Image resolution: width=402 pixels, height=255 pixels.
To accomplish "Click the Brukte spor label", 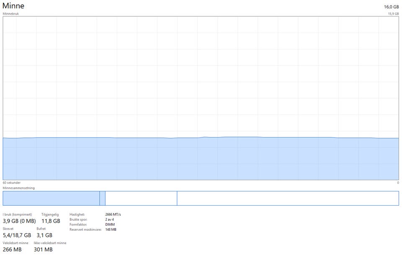I will pos(78,219).
